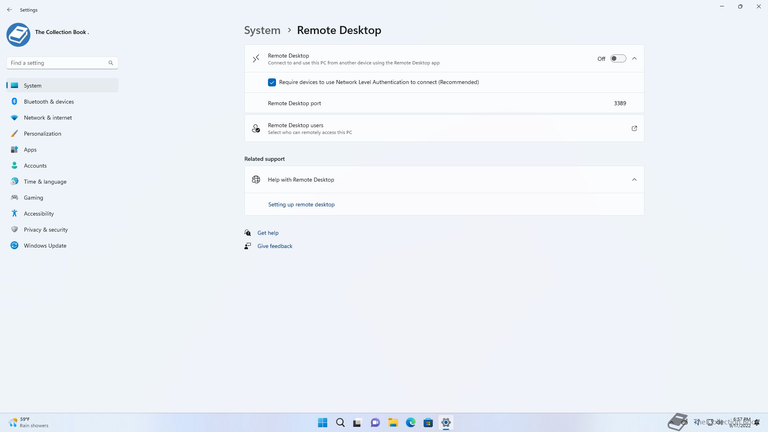Image resolution: width=768 pixels, height=432 pixels.
Task: Click the Give feedback link
Action: point(275,246)
